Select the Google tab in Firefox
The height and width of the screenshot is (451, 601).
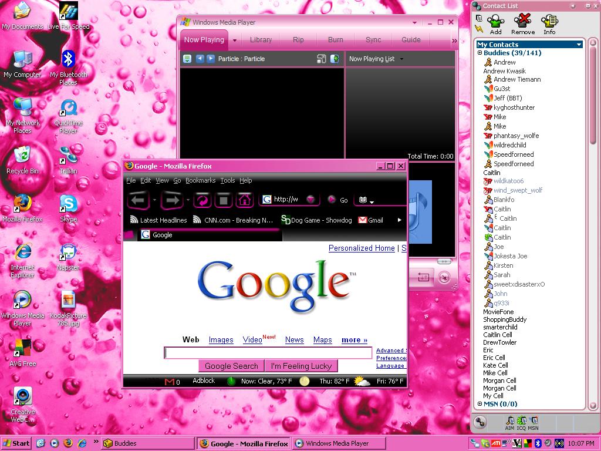[x=210, y=235]
